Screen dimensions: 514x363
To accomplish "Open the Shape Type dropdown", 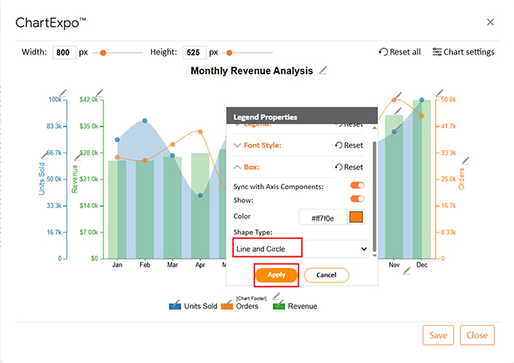I will [x=301, y=248].
